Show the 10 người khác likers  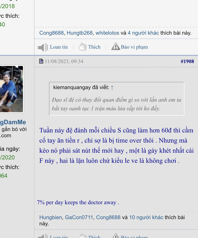146,217
